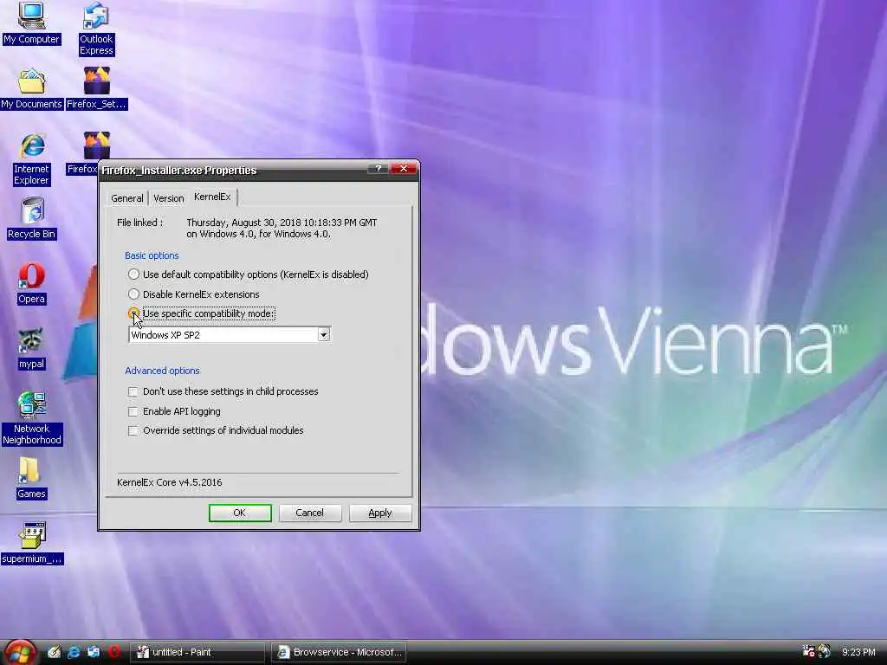Click the OK button
This screenshot has width=887, height=665.
[240, 513]
